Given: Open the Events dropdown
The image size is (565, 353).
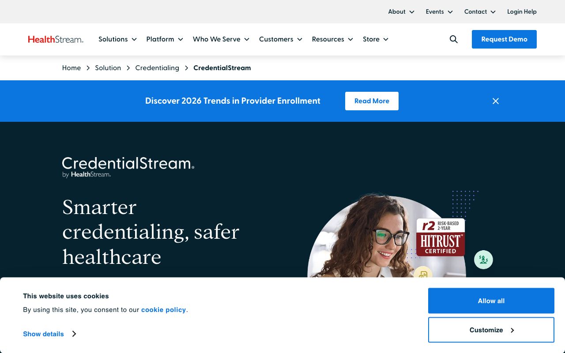Looking at the screenshot, I should [x=439, y=12].
